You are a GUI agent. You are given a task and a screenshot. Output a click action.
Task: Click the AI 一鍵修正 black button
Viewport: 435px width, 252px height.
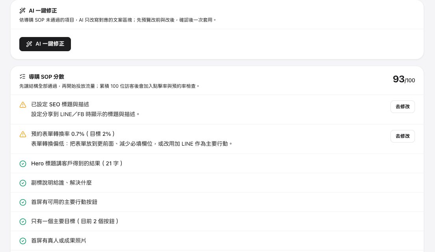[45, 44]
